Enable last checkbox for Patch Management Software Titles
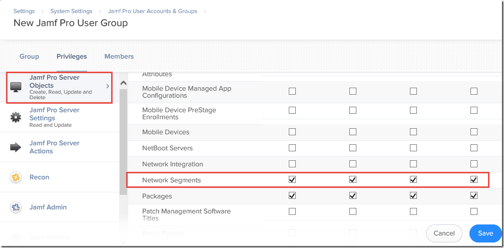 click(x=474, y=211)
